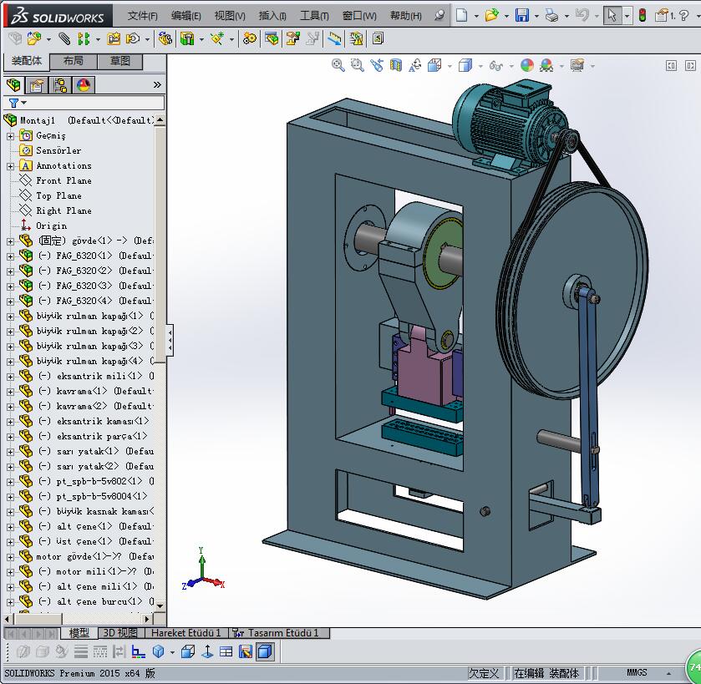Click the Print icon
This screenshot has height=684, width=701.
552,16
